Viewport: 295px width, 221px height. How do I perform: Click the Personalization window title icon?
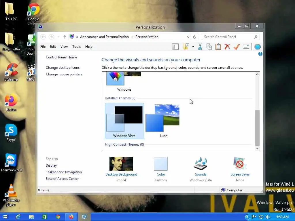[x=40, y=27]
